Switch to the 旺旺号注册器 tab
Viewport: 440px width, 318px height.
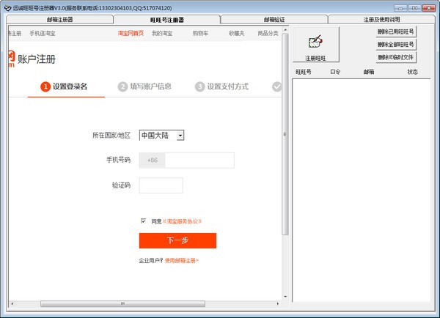tap(167, 20)
